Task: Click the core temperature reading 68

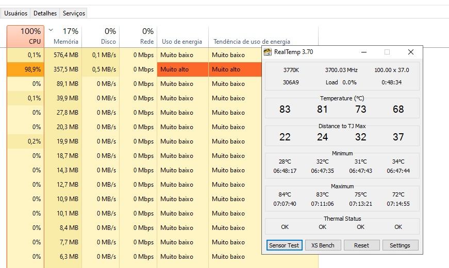Action: pyautogui.click(x=398, y=109)
